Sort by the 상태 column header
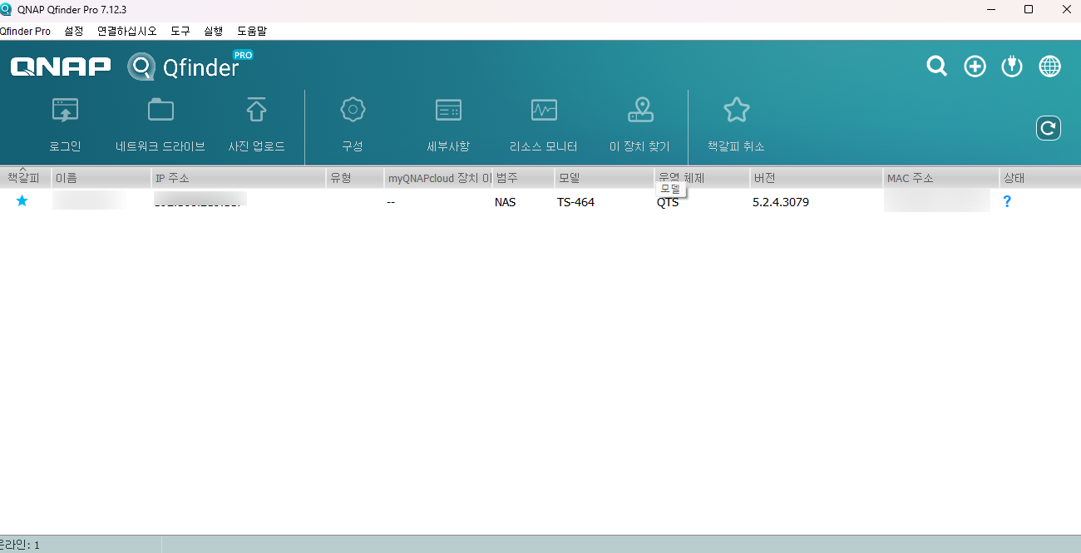This screenshot has width=1081, height=553. tap(1040, 178)
